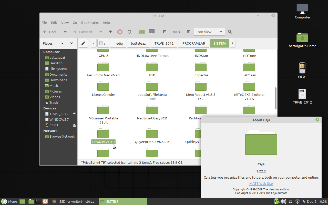Open TRWE_2012 desktop drive icon
Viewport: 328px width, 205px height.
pos(302,96)
